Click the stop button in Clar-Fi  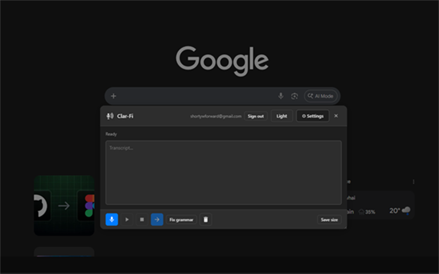click(142, 220)
